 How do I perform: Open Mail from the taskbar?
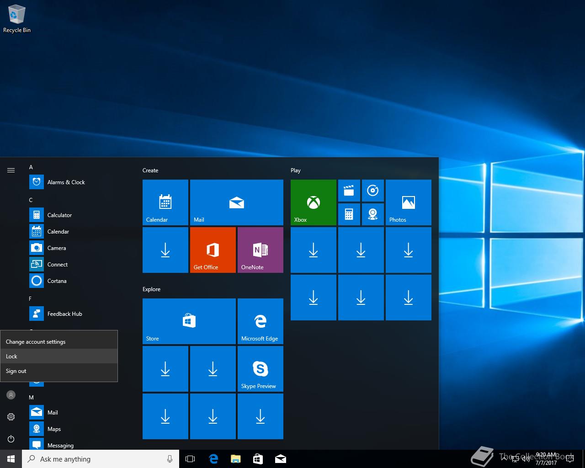click(x=280, y=459)
